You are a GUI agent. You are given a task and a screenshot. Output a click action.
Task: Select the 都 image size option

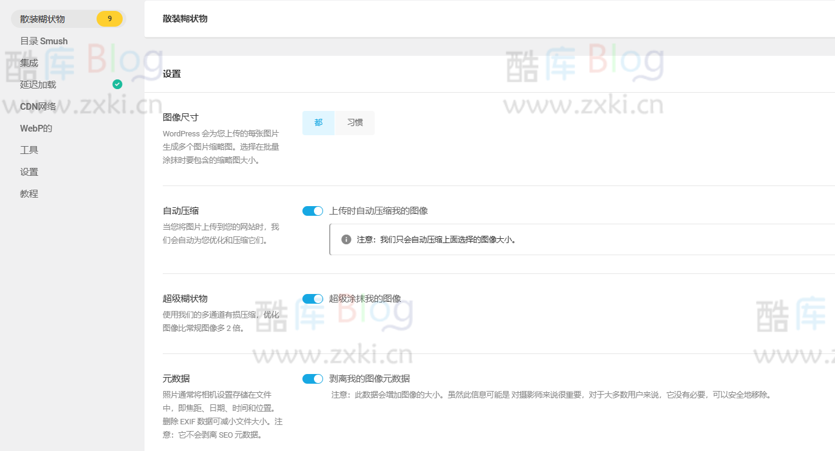(318, 122)
